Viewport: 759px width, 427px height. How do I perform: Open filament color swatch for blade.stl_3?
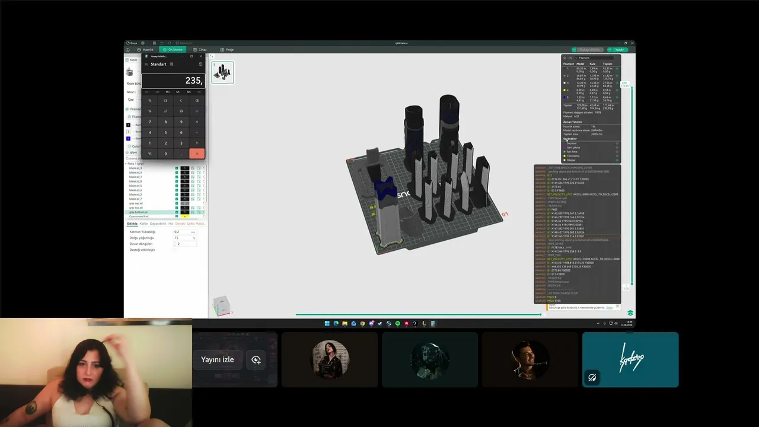[185, 168]
